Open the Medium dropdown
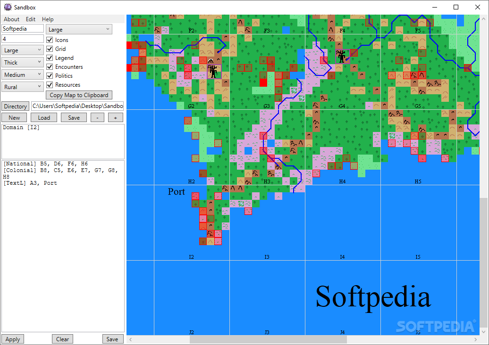The width and height of the screenshot is (489, 345). [x=23, y=75]
